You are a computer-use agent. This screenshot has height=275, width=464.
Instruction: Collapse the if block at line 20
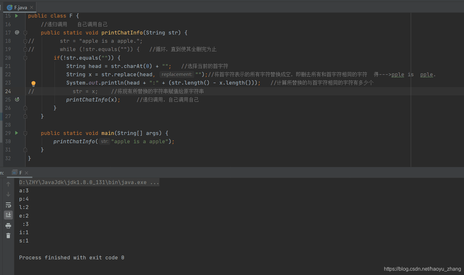[25, 58]
